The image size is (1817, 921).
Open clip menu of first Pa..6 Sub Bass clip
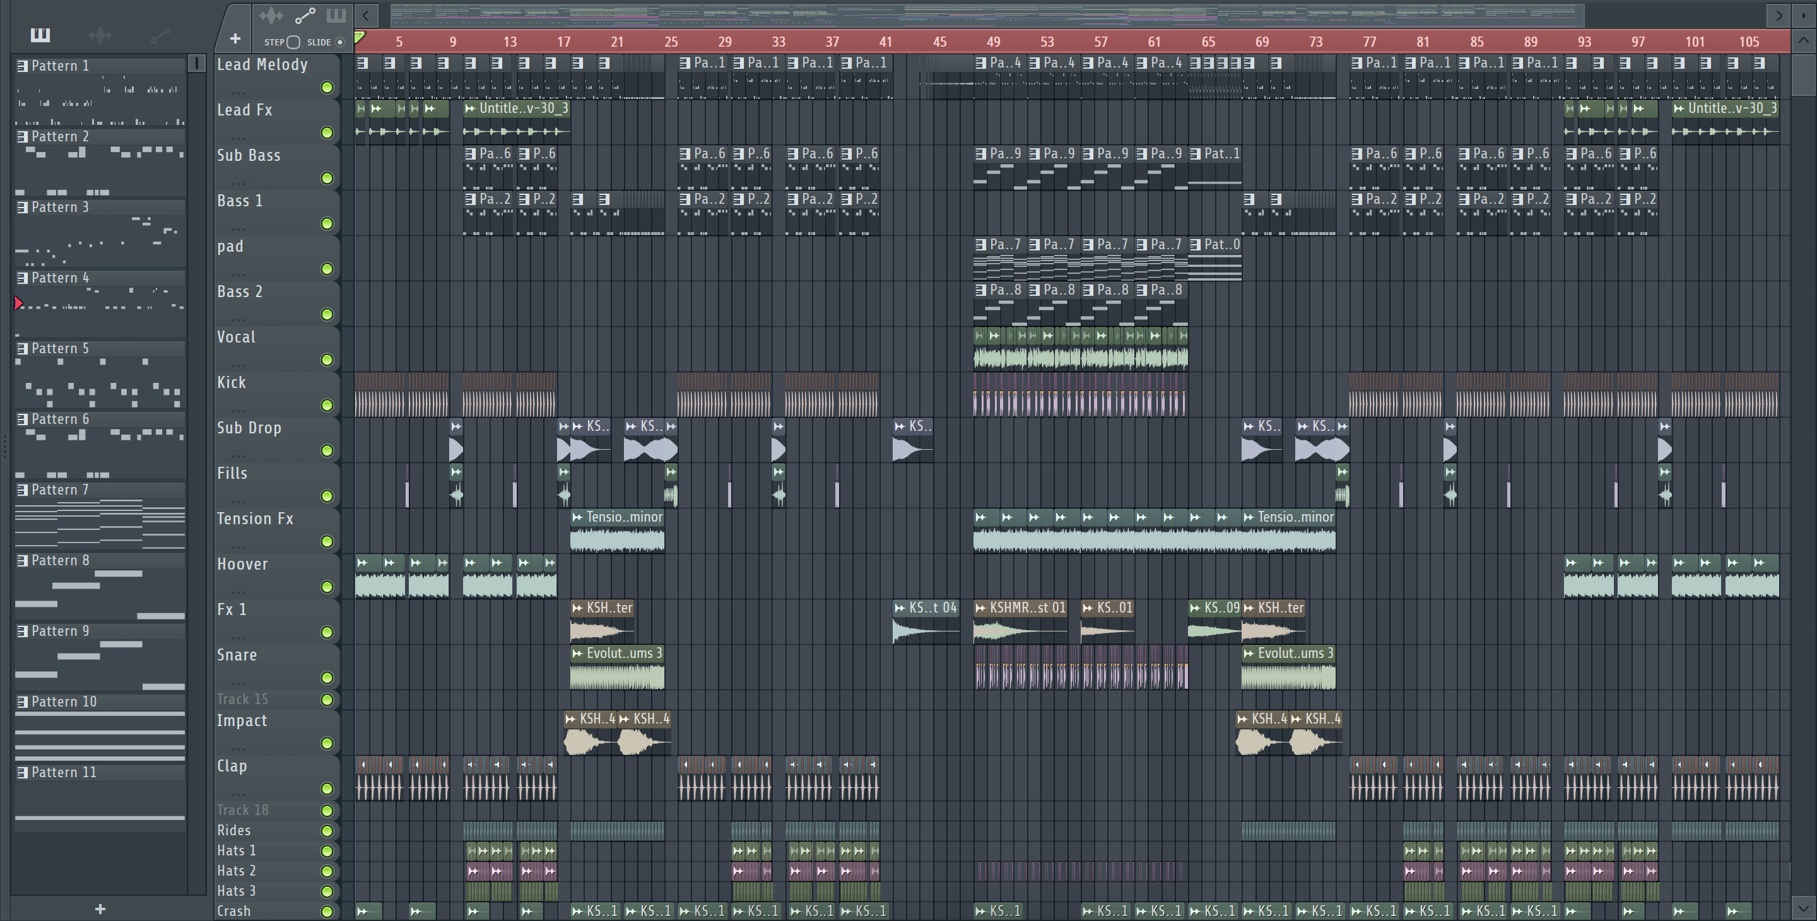[471, 154]
